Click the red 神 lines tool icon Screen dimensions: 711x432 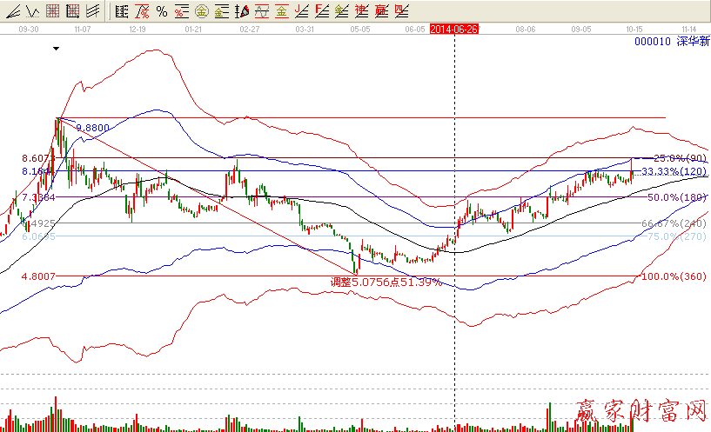(361, 11)
